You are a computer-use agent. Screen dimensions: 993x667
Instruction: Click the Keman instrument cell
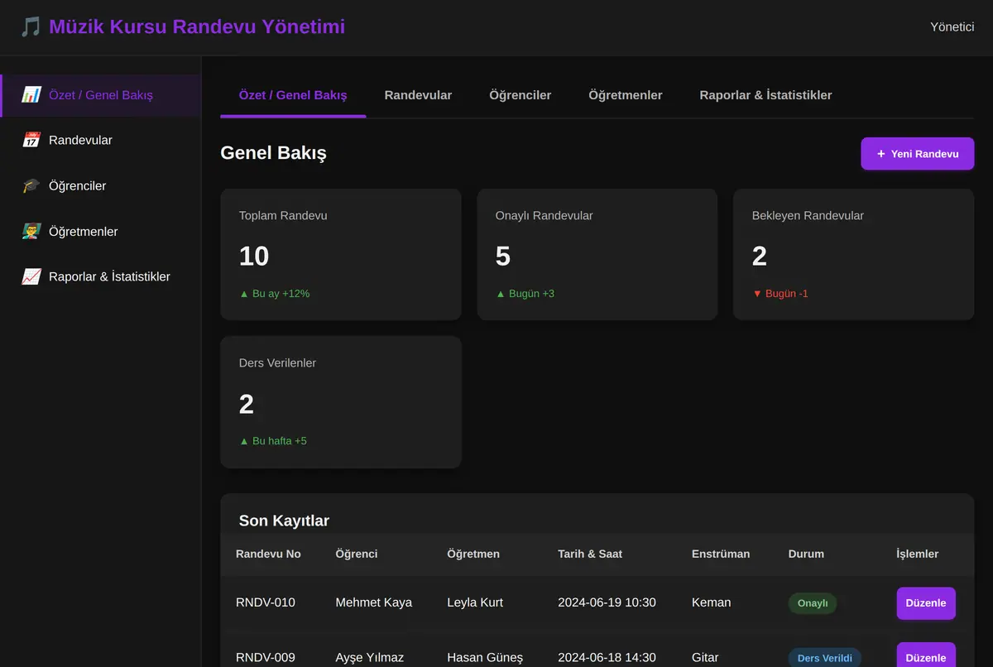coord(712,602)
